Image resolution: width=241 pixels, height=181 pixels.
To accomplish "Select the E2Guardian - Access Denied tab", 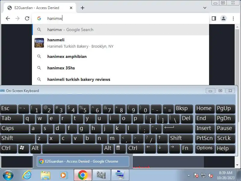I will [x=39, y=8].
